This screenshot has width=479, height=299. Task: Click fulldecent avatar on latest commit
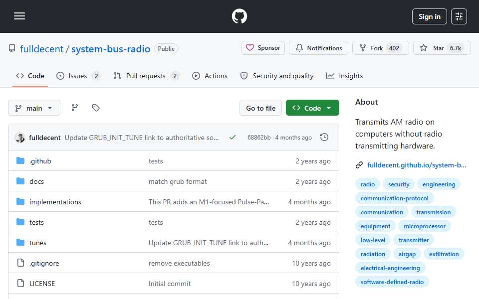point(20,138)
